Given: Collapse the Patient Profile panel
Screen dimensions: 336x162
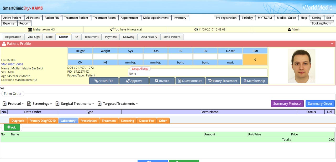Looking at the screenshot, I should point(332,44).
